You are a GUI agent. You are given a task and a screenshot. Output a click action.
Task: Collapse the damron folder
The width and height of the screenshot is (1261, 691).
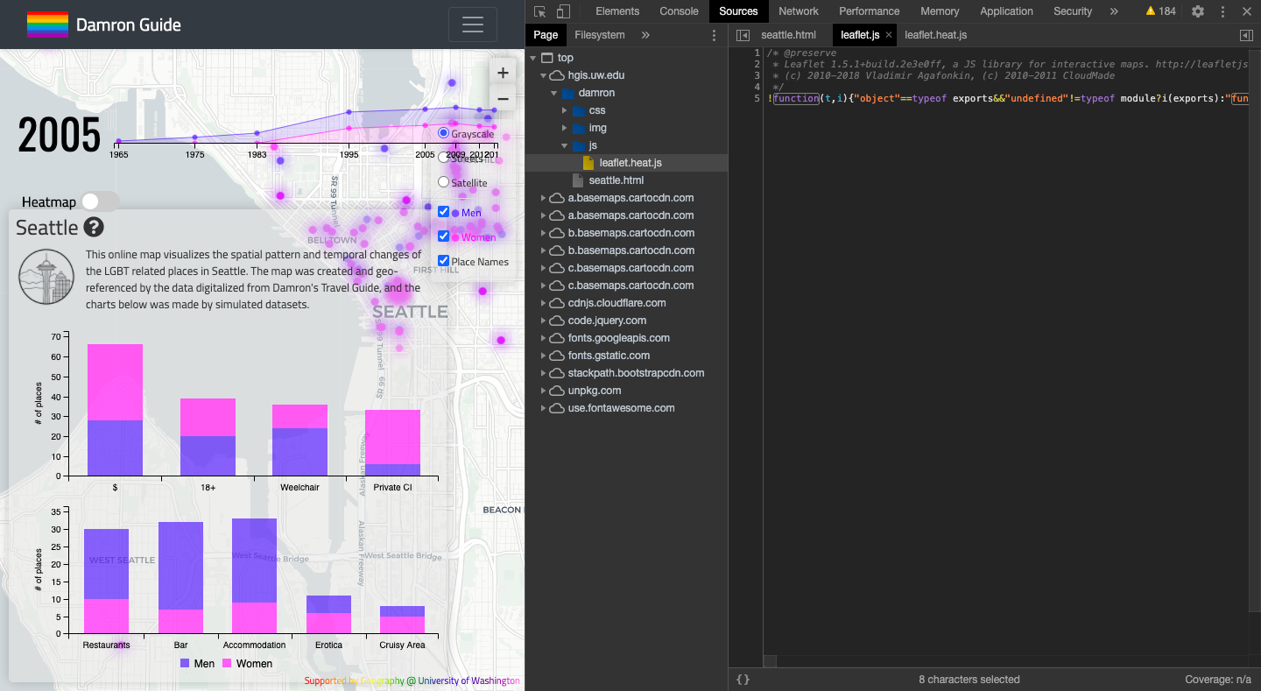(554, 93)
